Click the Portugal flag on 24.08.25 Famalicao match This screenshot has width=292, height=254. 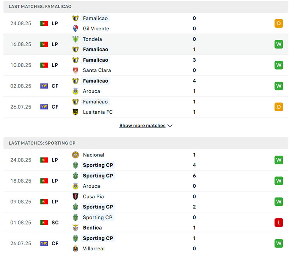(44, 23)
